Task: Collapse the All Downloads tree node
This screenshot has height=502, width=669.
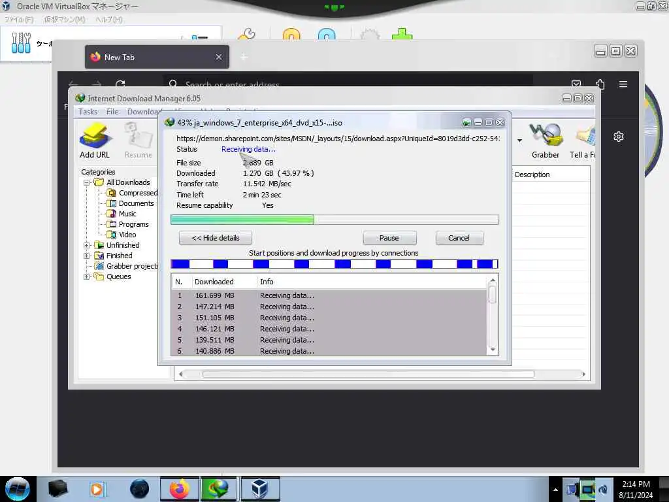Action: (87, 182)
